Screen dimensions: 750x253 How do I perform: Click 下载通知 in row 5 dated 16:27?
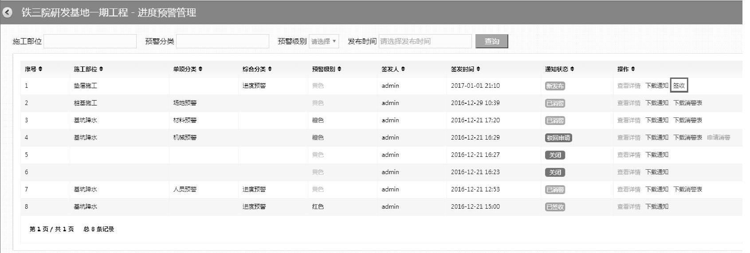pos(657,155)
